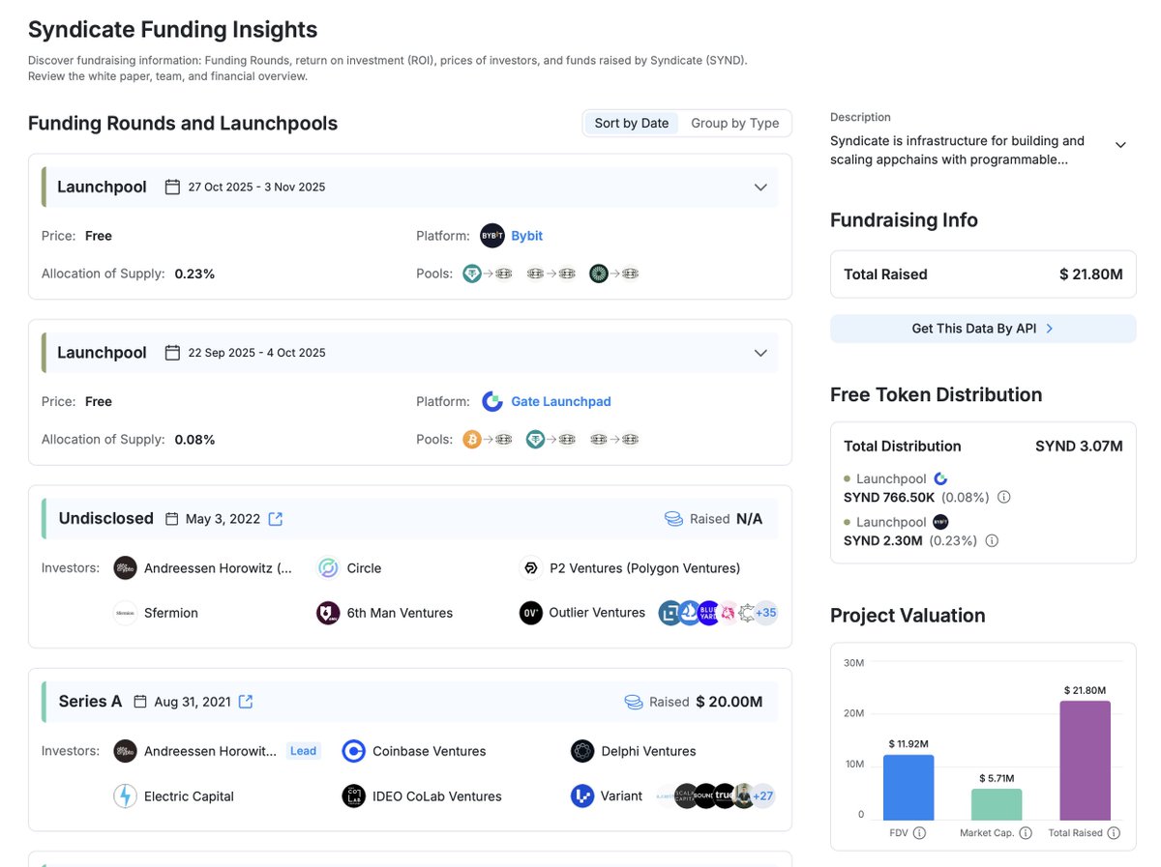Click calendar icon of 22 Sep 2025 Launchpool
1161x867 pixels.
tap(172, 353)
